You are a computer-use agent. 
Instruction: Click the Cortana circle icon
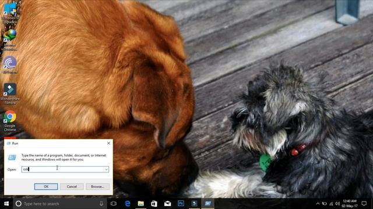coord(18,204)
